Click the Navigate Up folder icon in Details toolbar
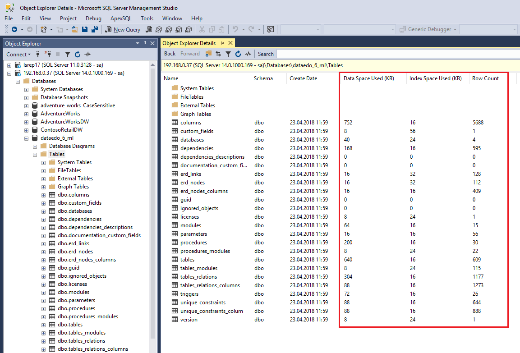The height and width of the screenshot is (353, 520). [x=208, y=54]
